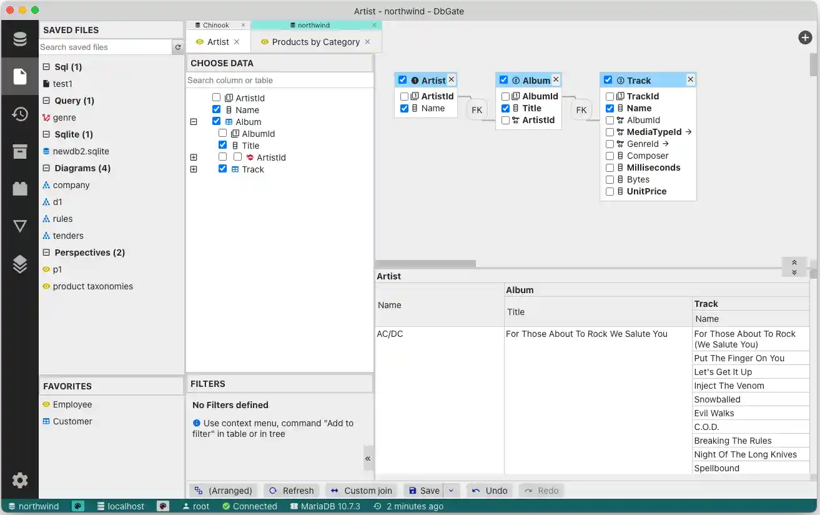This screenshot has width=820, height=515.
Task: Click the add plus icon in the designer
Action: point(805,38)
